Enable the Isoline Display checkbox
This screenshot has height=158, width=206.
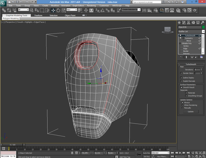pyautogui.click(x=182, y=78)
